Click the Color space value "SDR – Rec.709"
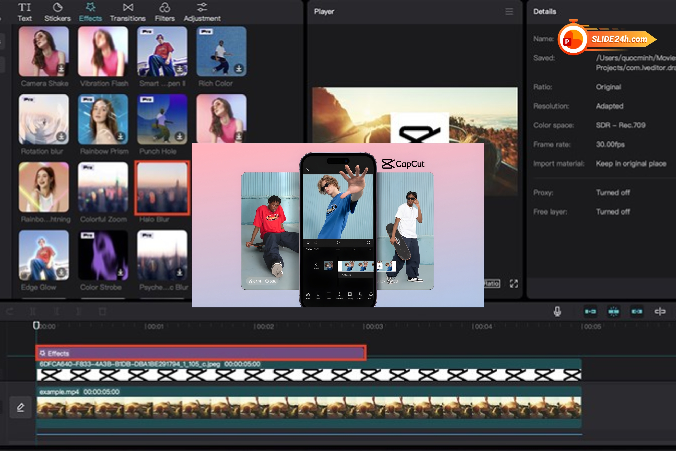Viewport: 676px width, 451px height. pyautogui.click(x=621, y=125)
